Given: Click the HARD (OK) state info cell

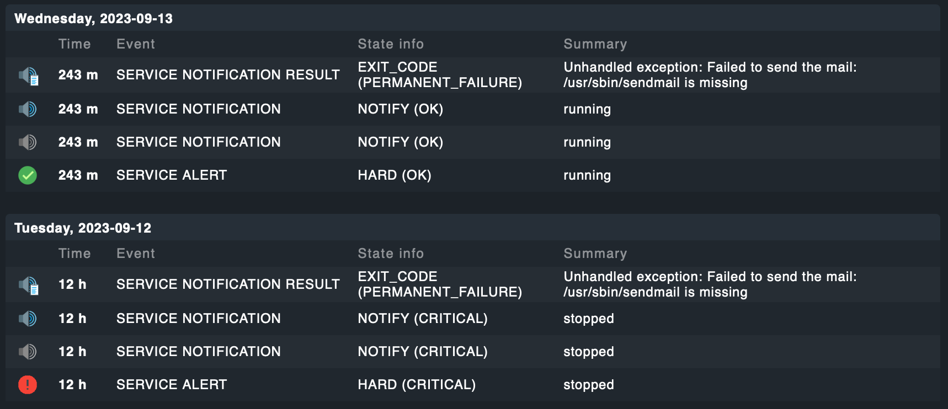Looking at the screenshot, I should [x=395, y=175].
